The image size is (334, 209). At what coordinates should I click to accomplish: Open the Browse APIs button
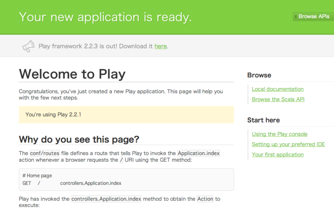tap(314, 16)
